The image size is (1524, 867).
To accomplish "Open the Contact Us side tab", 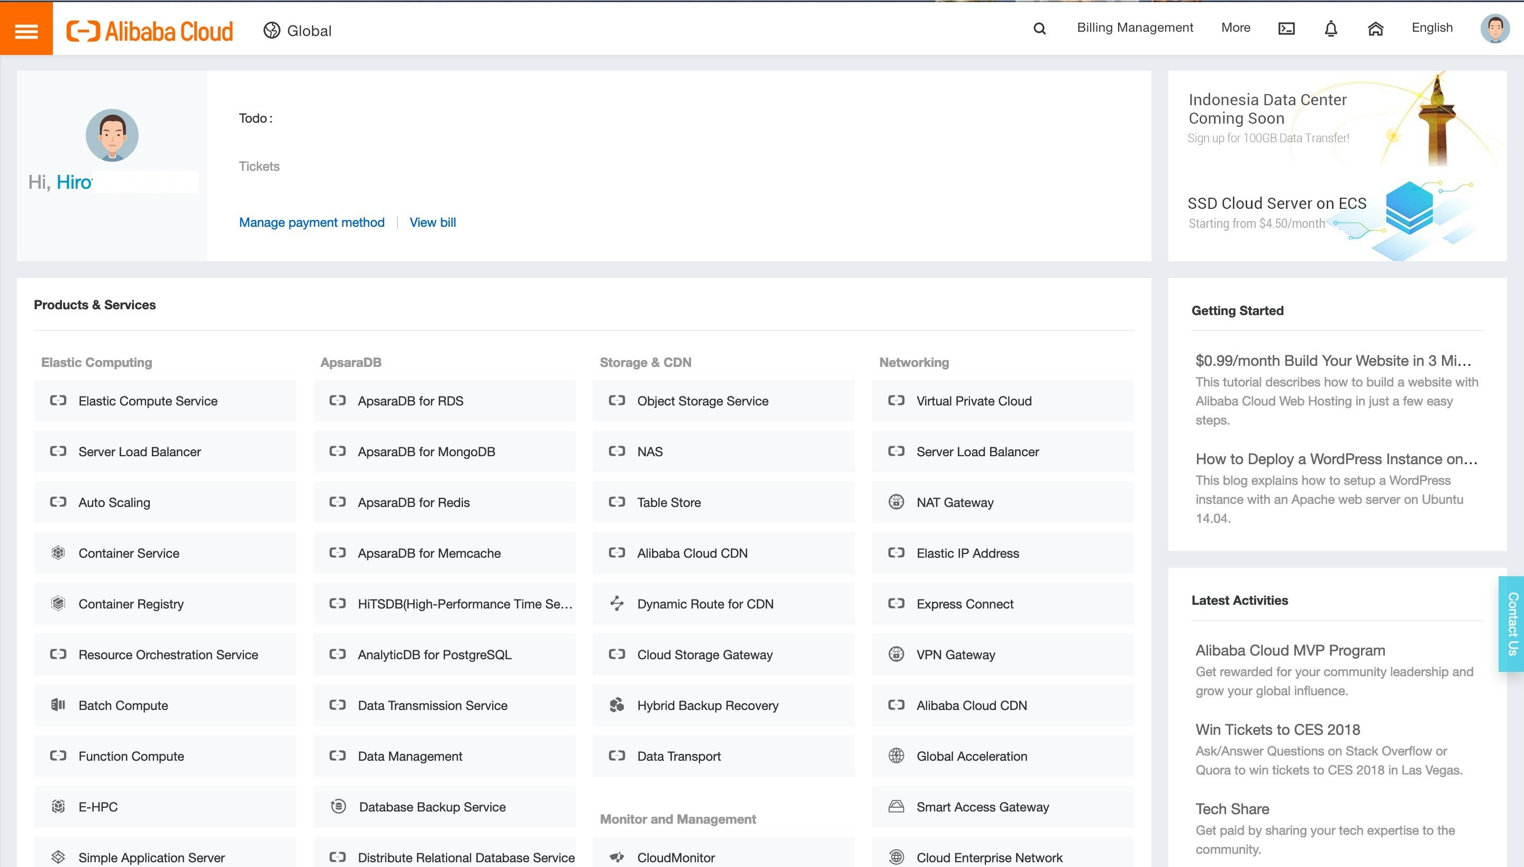I will click(x=1511, y=623).
